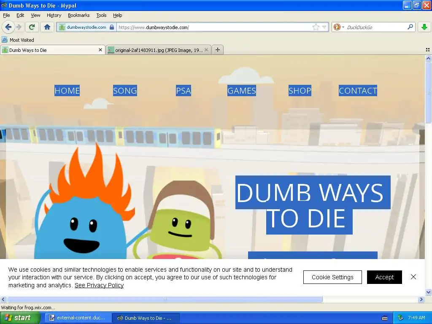
Task: Open the PSA navigation link
Action: coord(184,91)
